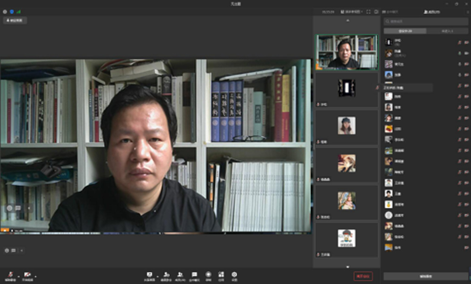This screenshot has width=471, height=284.
Task: Open the chat icon in bottom toolbar
Action: coord(194,275)
